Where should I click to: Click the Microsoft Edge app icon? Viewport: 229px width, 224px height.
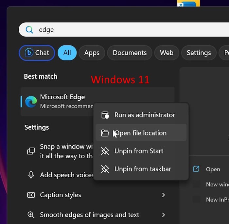[x=31, y=102]
